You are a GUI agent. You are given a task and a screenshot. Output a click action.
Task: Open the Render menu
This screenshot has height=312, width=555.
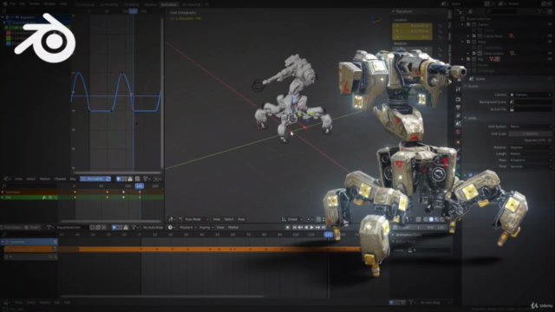click(35, 3)
